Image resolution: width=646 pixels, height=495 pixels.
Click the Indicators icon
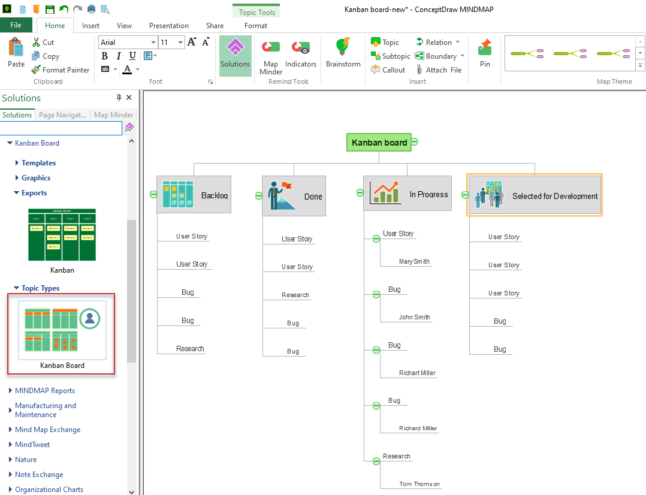(301, 55)
